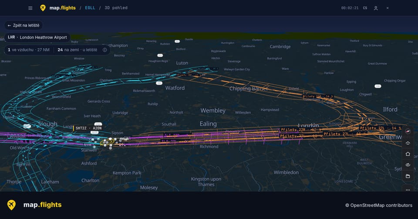
Task: Click the Gerrards Cross label
Action: (x=99, y=101)
